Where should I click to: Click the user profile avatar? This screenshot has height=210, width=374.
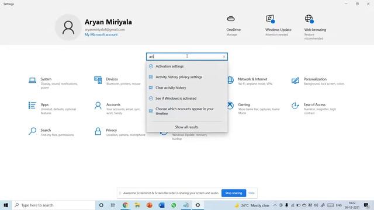pos(68,27)
